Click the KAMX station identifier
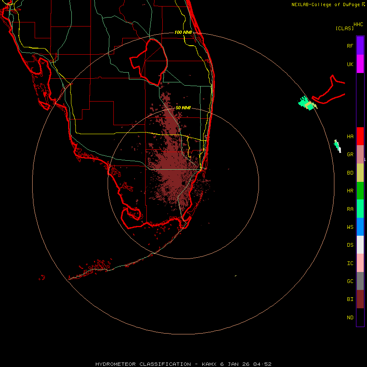The image size is (367, 367). pos(209,364)
